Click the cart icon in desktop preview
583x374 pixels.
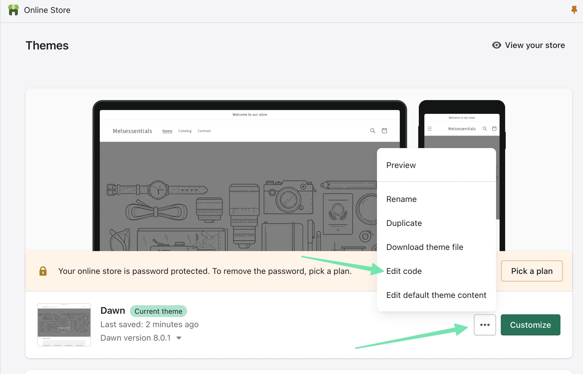click(384, 131)
